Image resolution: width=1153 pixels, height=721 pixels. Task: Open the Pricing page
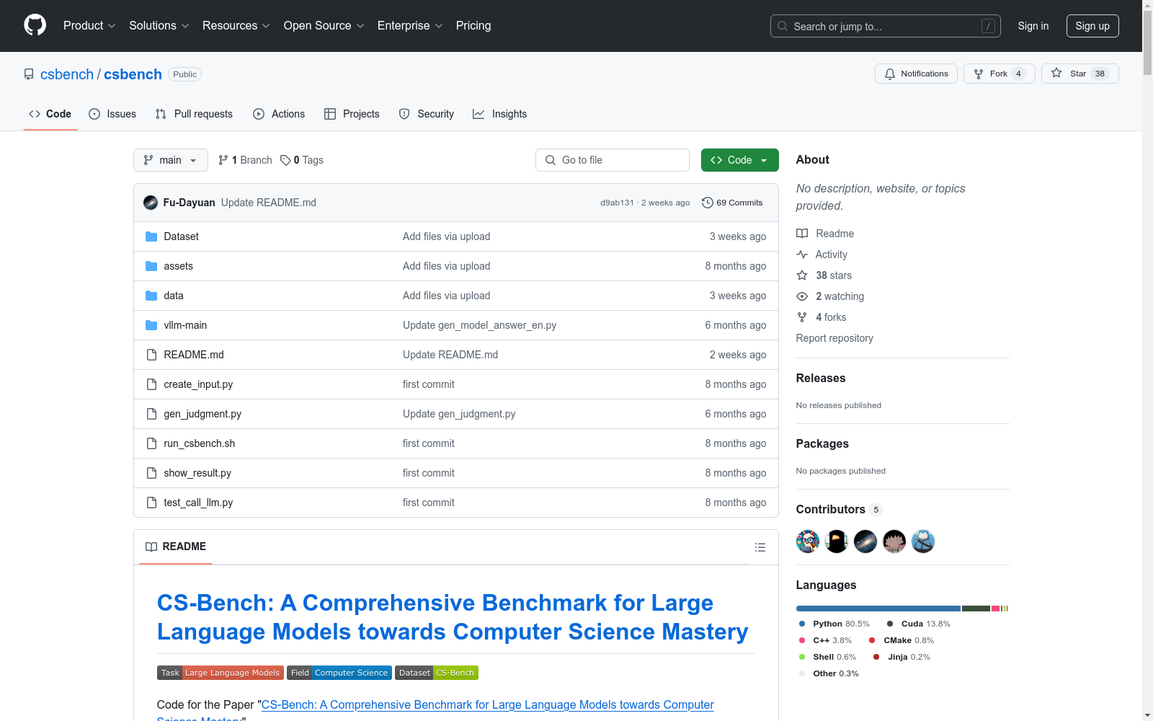point(473,26)
